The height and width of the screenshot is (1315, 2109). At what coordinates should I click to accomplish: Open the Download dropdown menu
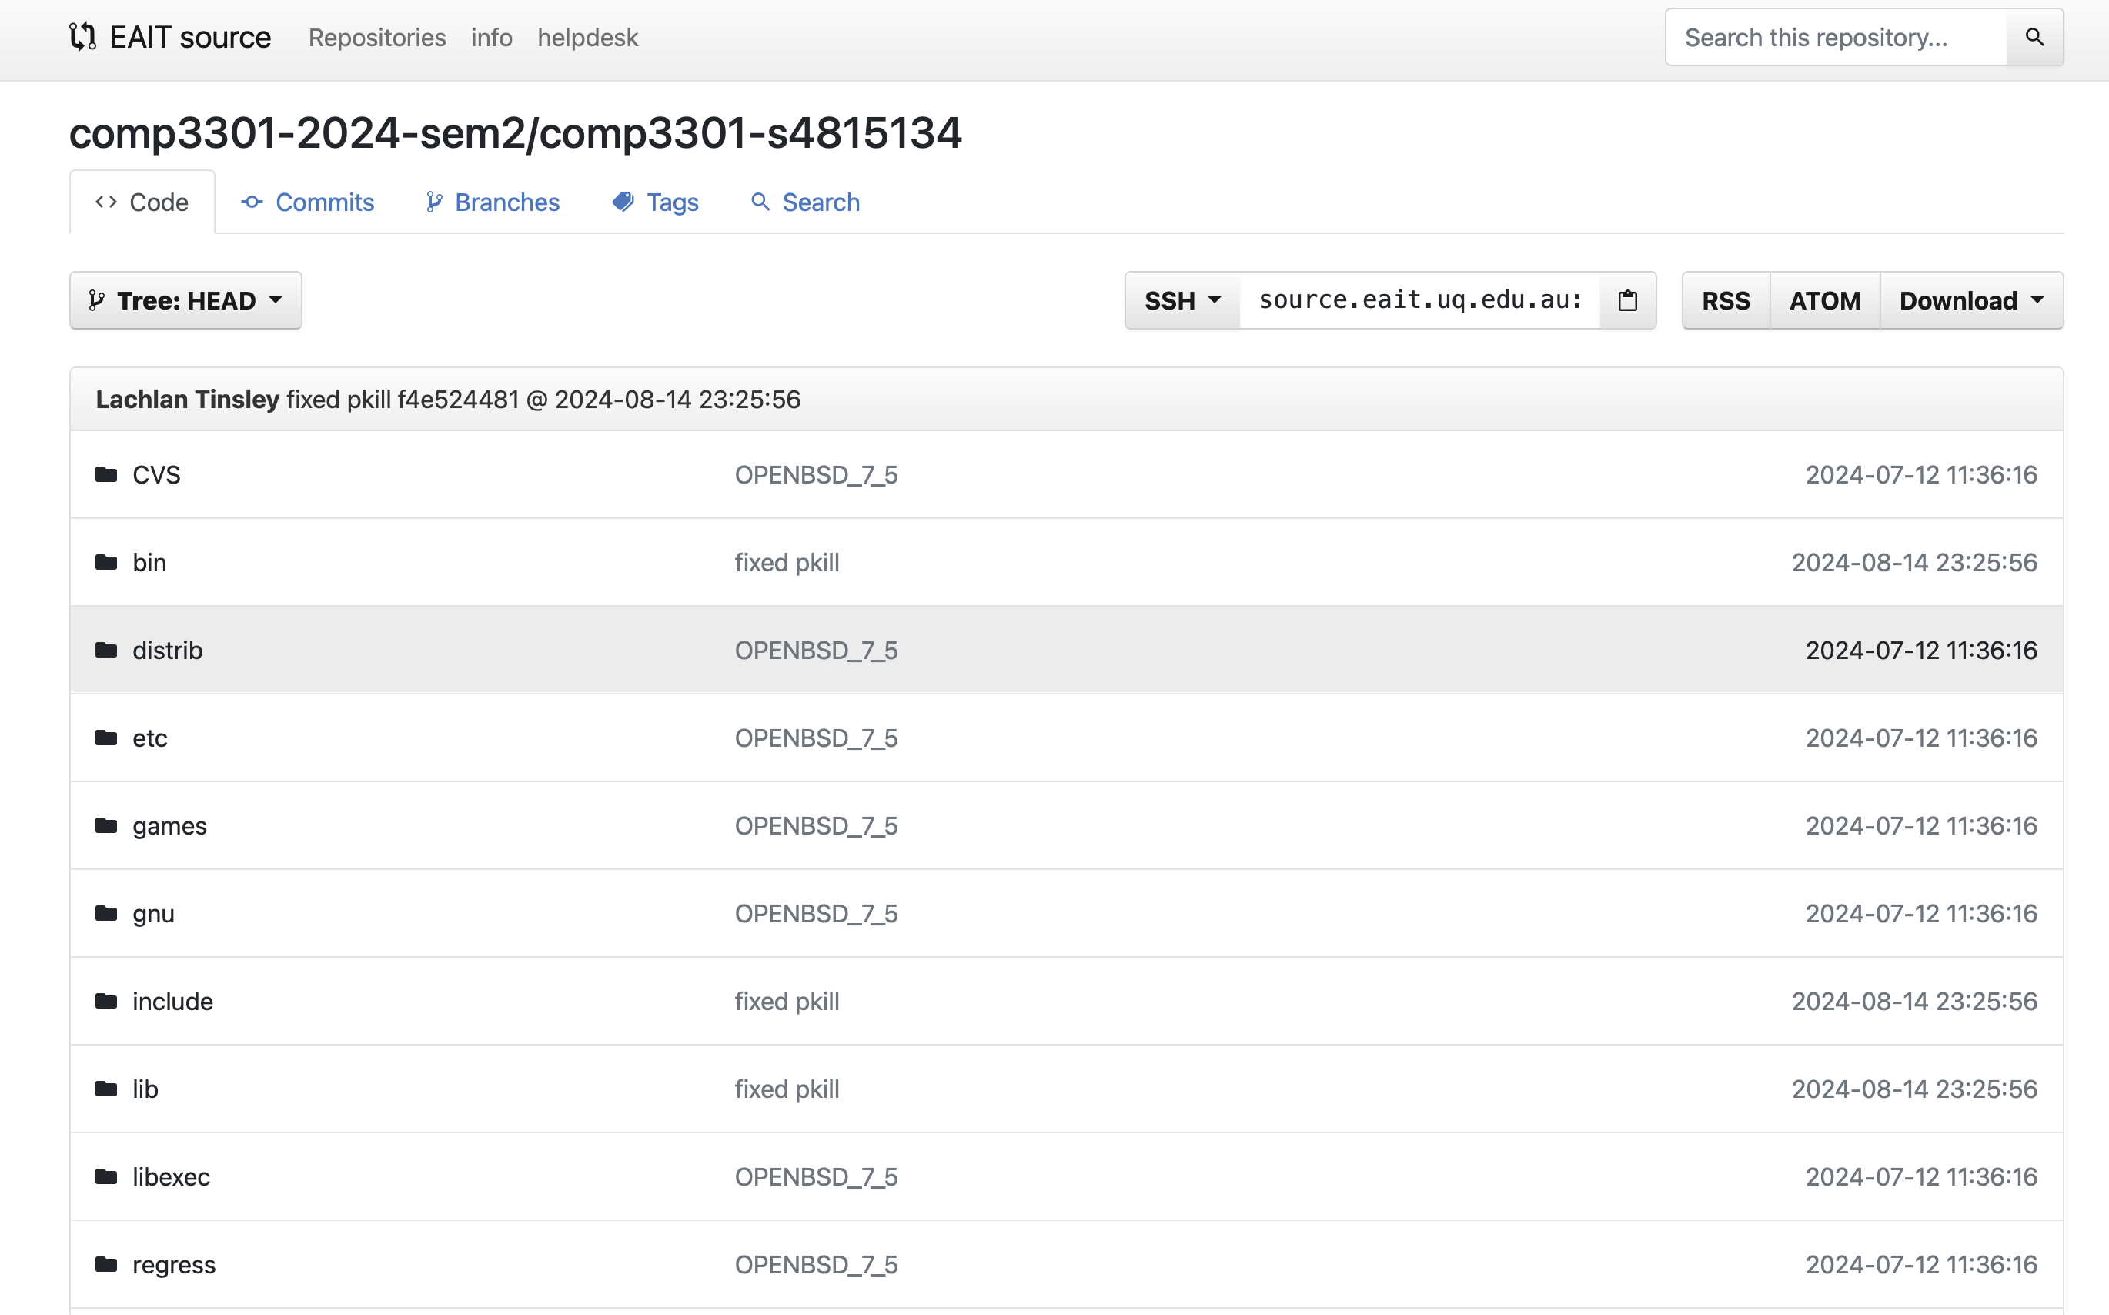[x=1970, y=300]
